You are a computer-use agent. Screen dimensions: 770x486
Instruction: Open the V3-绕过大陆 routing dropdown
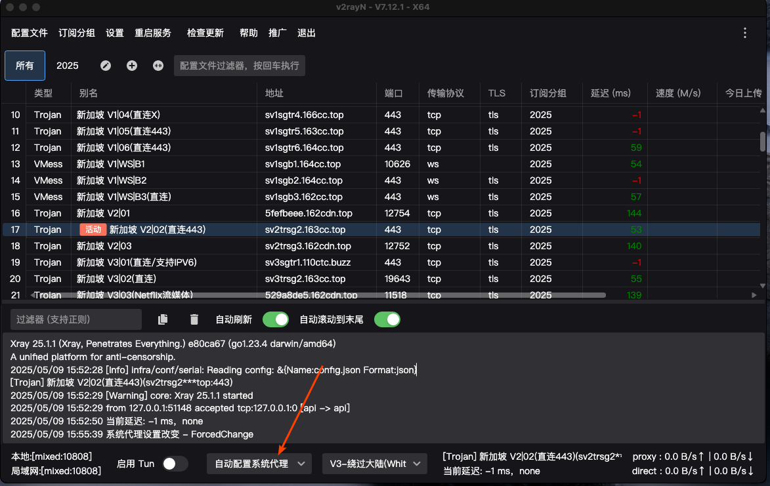(x=375, y=464)
